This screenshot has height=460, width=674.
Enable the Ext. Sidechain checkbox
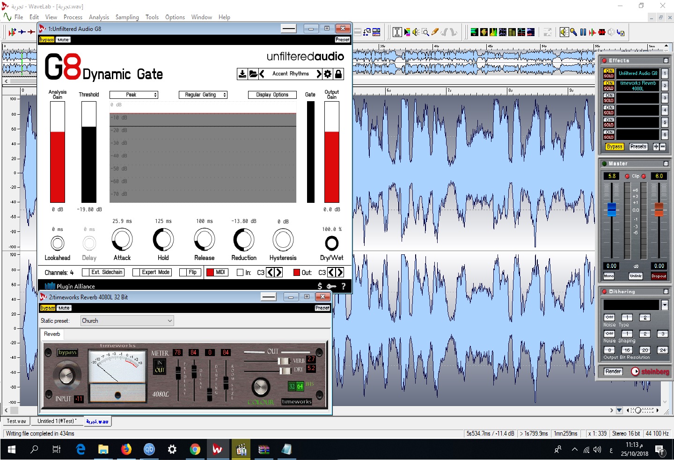86,272
